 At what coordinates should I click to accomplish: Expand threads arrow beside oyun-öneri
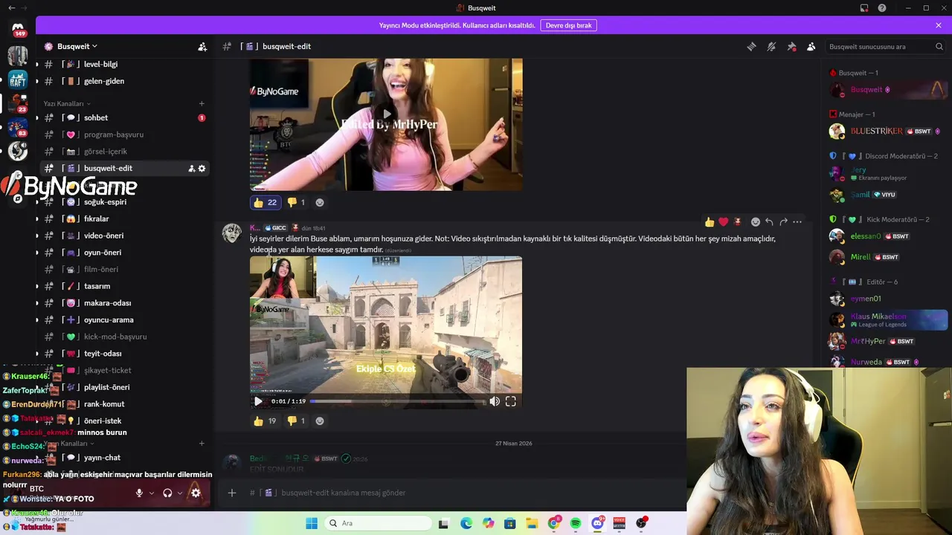coord(37,253)
